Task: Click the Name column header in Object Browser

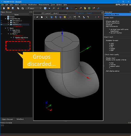Action: [16, 14]
